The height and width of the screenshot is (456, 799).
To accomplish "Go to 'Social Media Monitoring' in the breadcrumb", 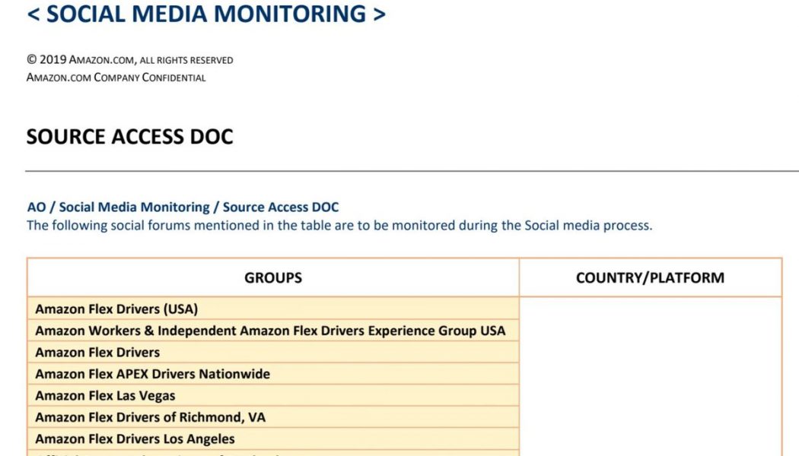I will (x=134, y=207).
